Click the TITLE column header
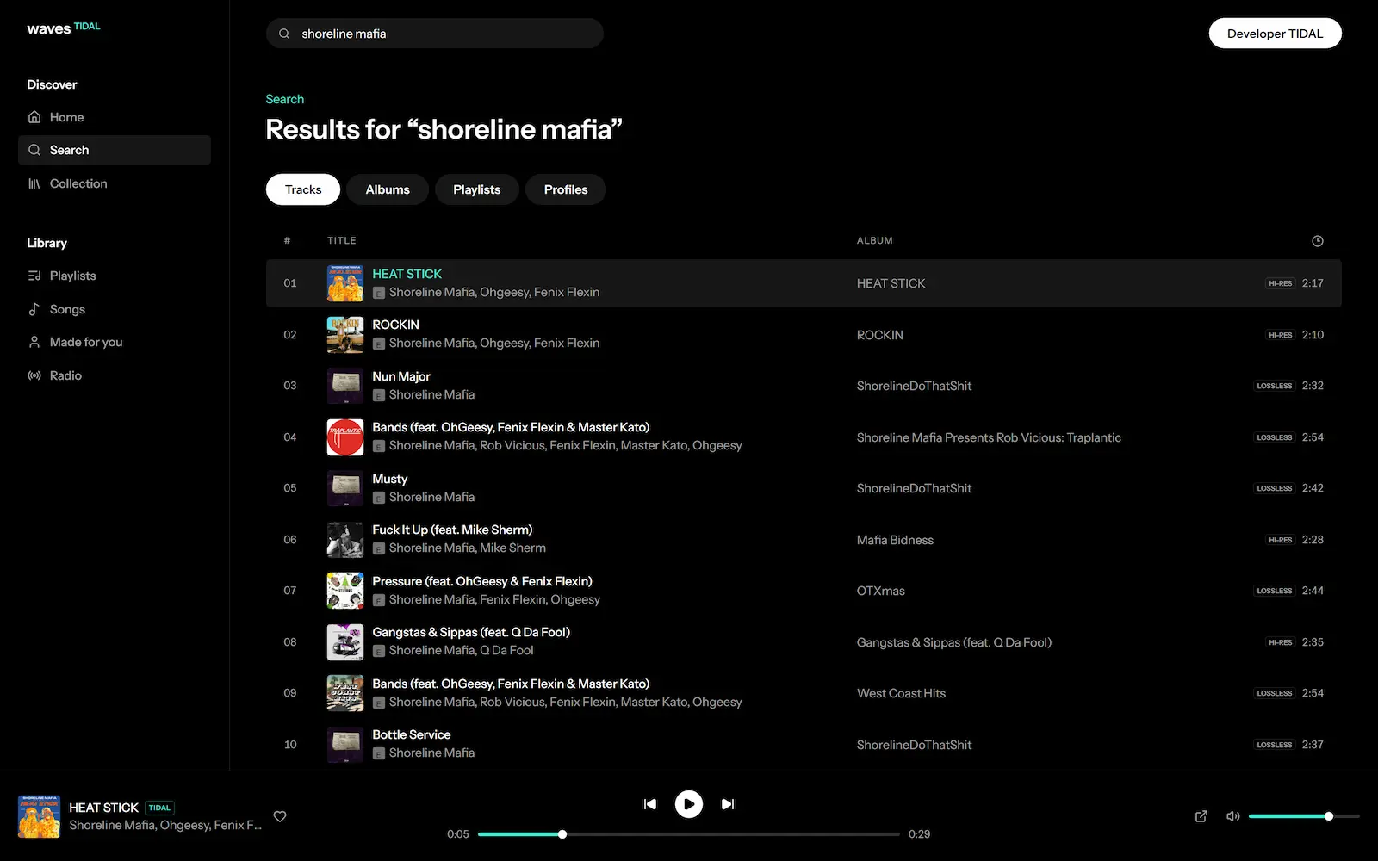This screenshot has width=1378, height=861. (342, 241)
